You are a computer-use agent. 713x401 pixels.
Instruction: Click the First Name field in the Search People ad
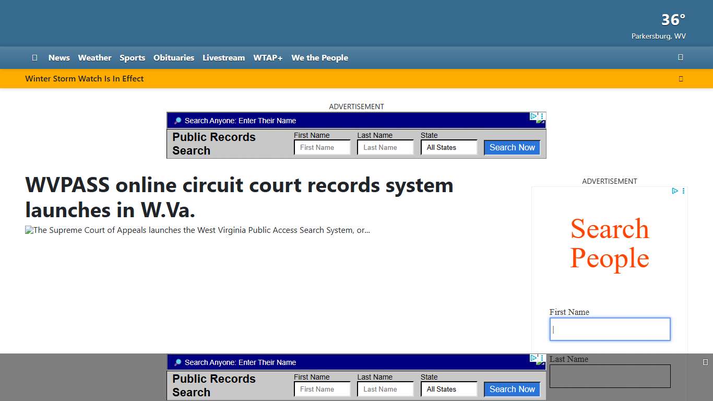(x=610, y=329)
